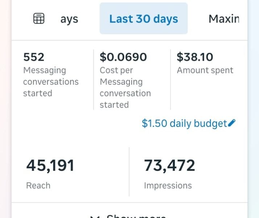Switch to the Maximum date range tab
Viewport: 259px width, 218px height.
click(223, 19)
